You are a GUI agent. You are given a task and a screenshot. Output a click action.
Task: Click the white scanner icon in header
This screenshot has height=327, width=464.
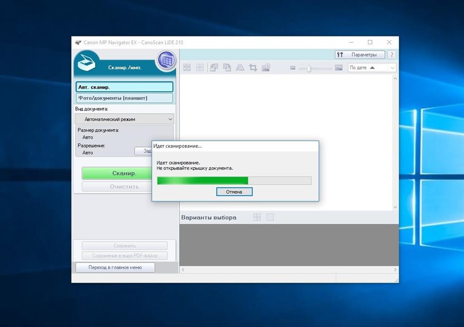[86, 63]
